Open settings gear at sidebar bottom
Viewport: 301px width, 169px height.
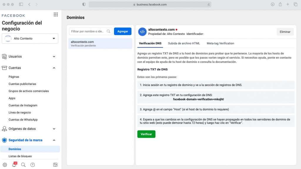tap(5, 165)
